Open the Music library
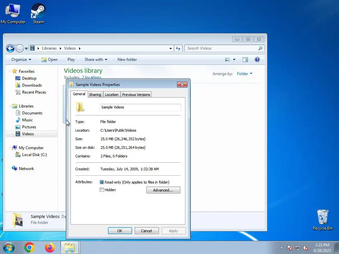Image resolution: width=339 pixels, height=254 pixels. pos(27,120)
